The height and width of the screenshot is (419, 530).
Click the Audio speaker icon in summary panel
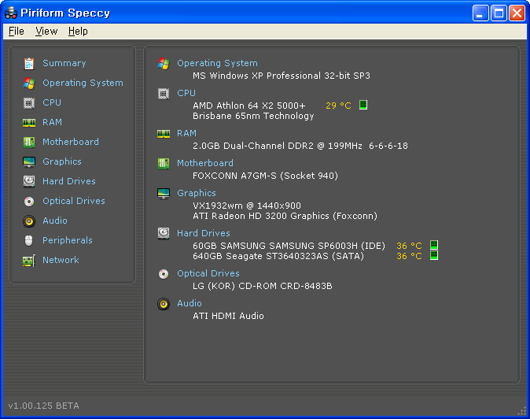click(x=164, y=303)
